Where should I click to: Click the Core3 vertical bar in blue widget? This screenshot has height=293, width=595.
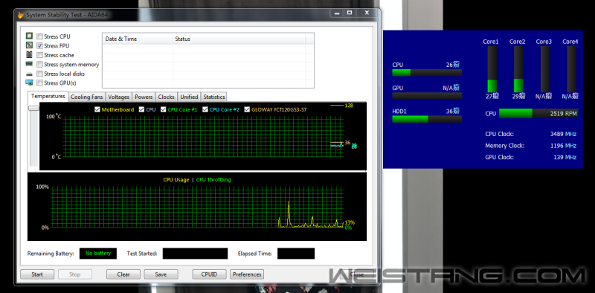point(545,69)
